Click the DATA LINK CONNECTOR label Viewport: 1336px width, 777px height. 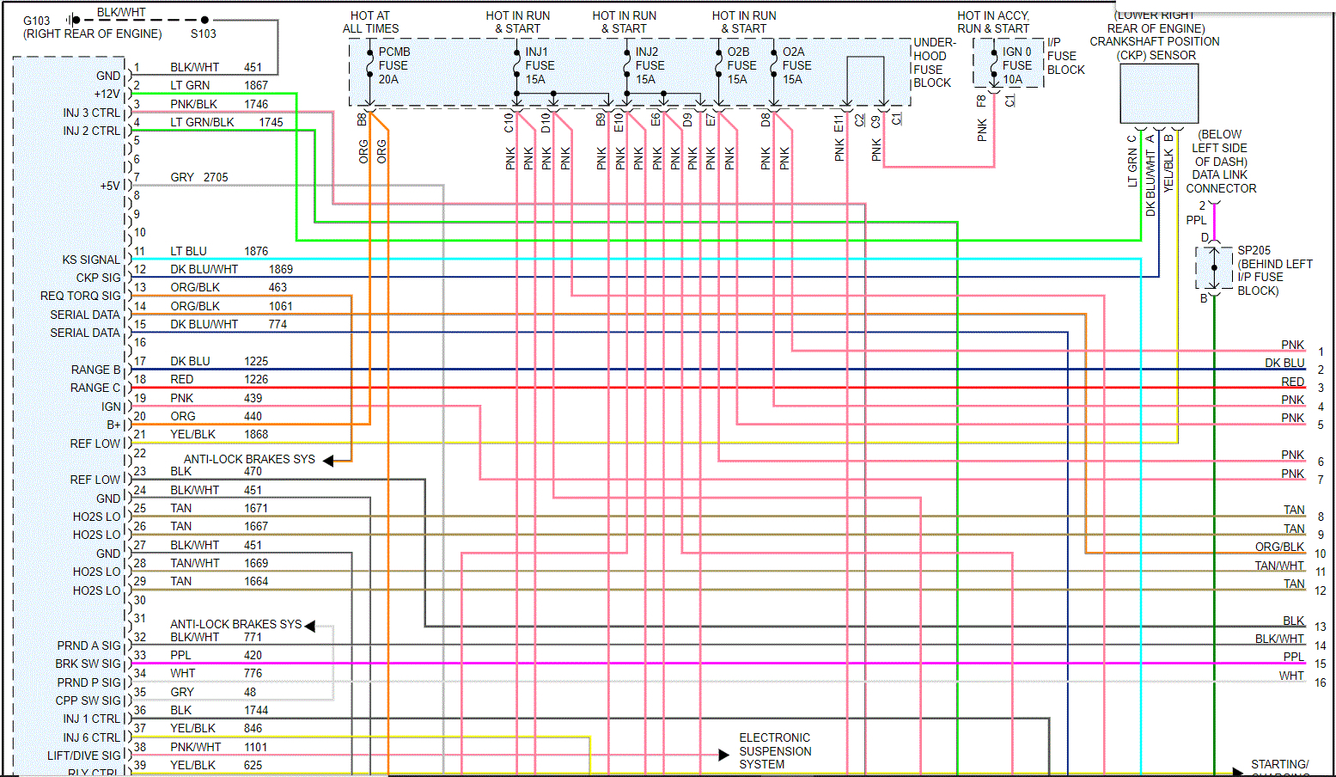pyautogui.click(x=1221, y=181)
